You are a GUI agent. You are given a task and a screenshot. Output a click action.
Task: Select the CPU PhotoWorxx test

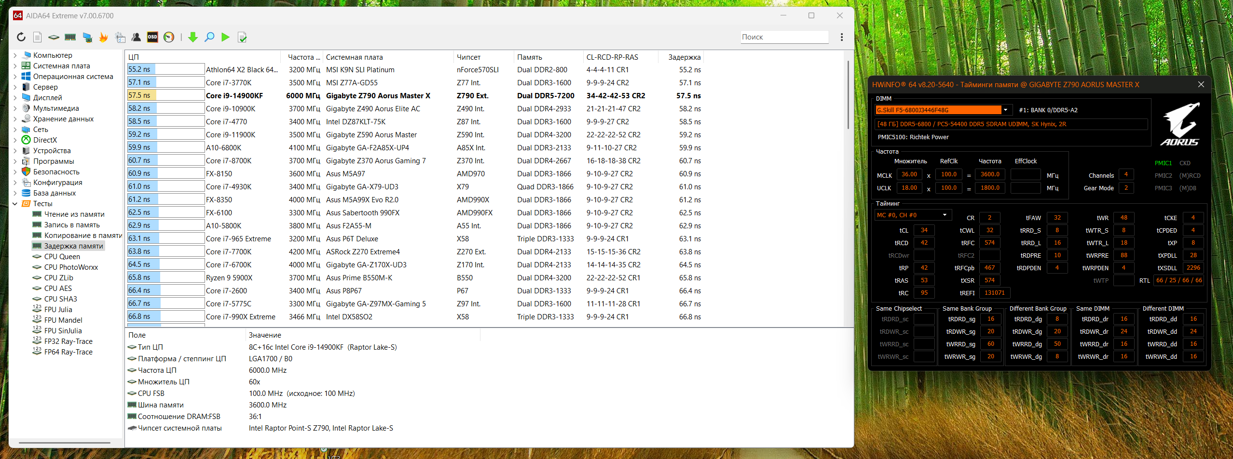[x=71, y=267]
